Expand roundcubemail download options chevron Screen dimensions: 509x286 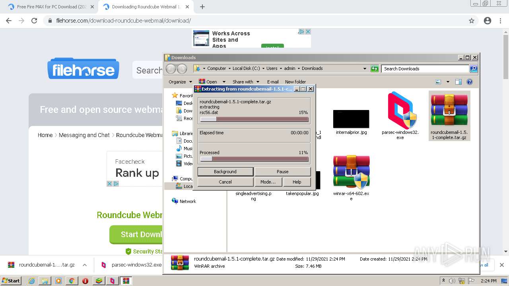point(85,265)
